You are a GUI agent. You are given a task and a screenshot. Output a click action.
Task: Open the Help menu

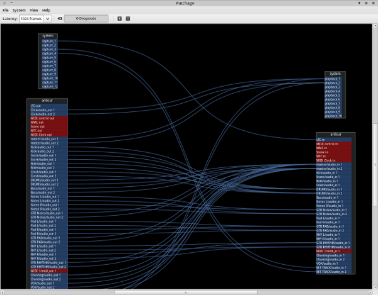click(46, 10)
